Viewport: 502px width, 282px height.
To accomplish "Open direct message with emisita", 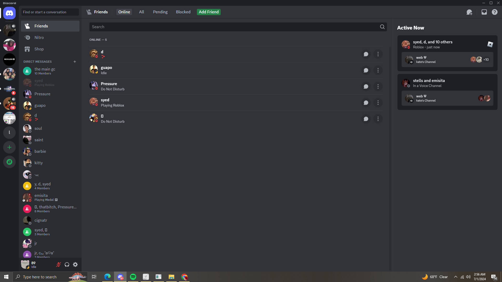I will (50, 197).
